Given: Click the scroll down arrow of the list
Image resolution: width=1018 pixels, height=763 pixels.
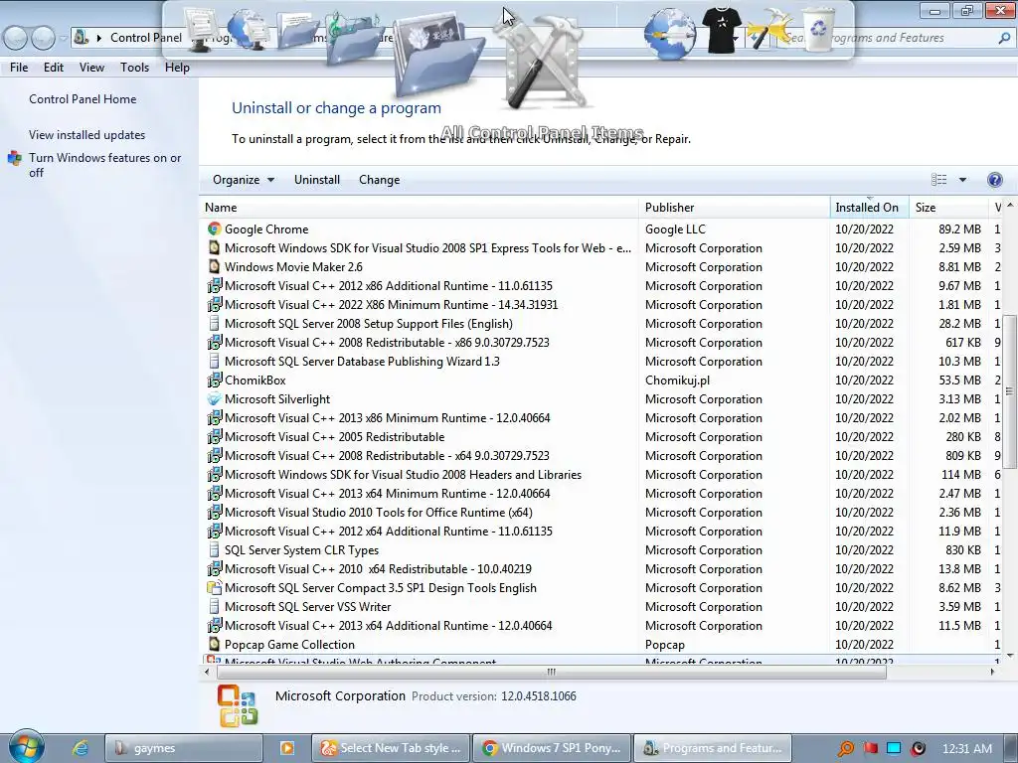Looking at the screenshot, I should click(1010, 656).
